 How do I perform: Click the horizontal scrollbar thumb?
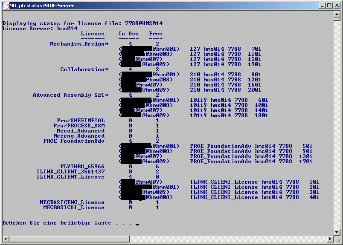point(70,239)
